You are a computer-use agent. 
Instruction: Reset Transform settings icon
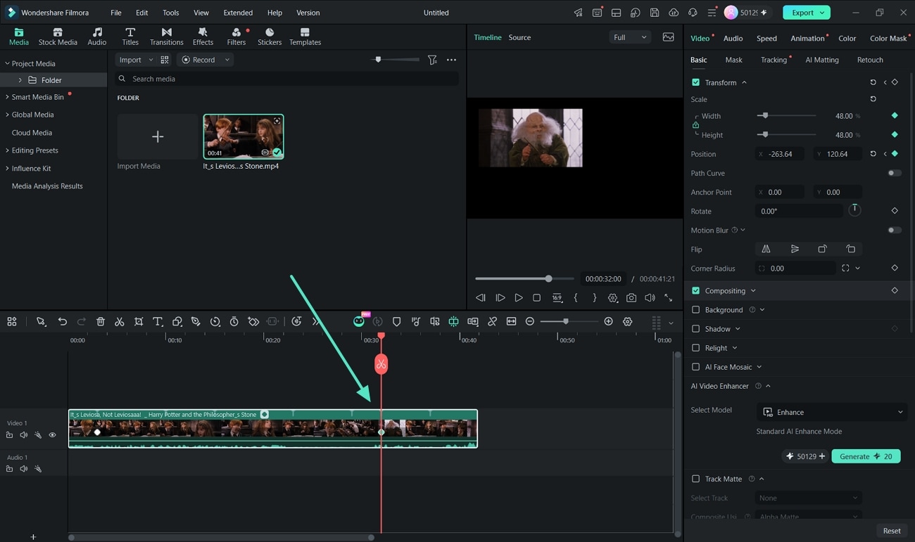(873, 82)
